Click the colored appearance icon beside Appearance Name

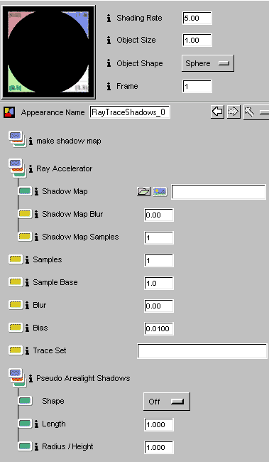click(9, 112)
